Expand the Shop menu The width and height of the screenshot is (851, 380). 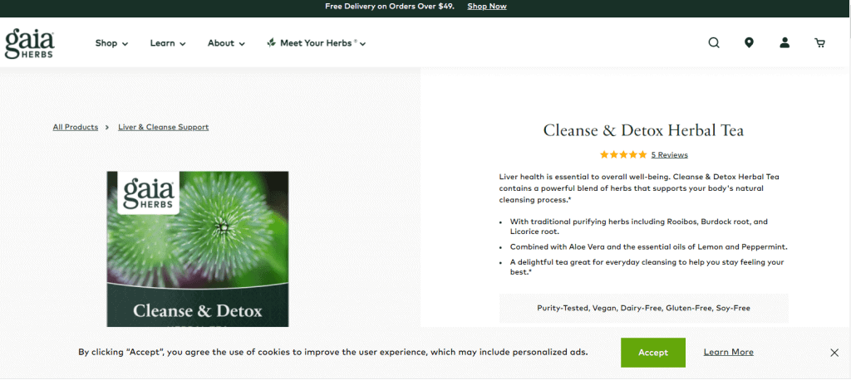[x=111, y=43]
